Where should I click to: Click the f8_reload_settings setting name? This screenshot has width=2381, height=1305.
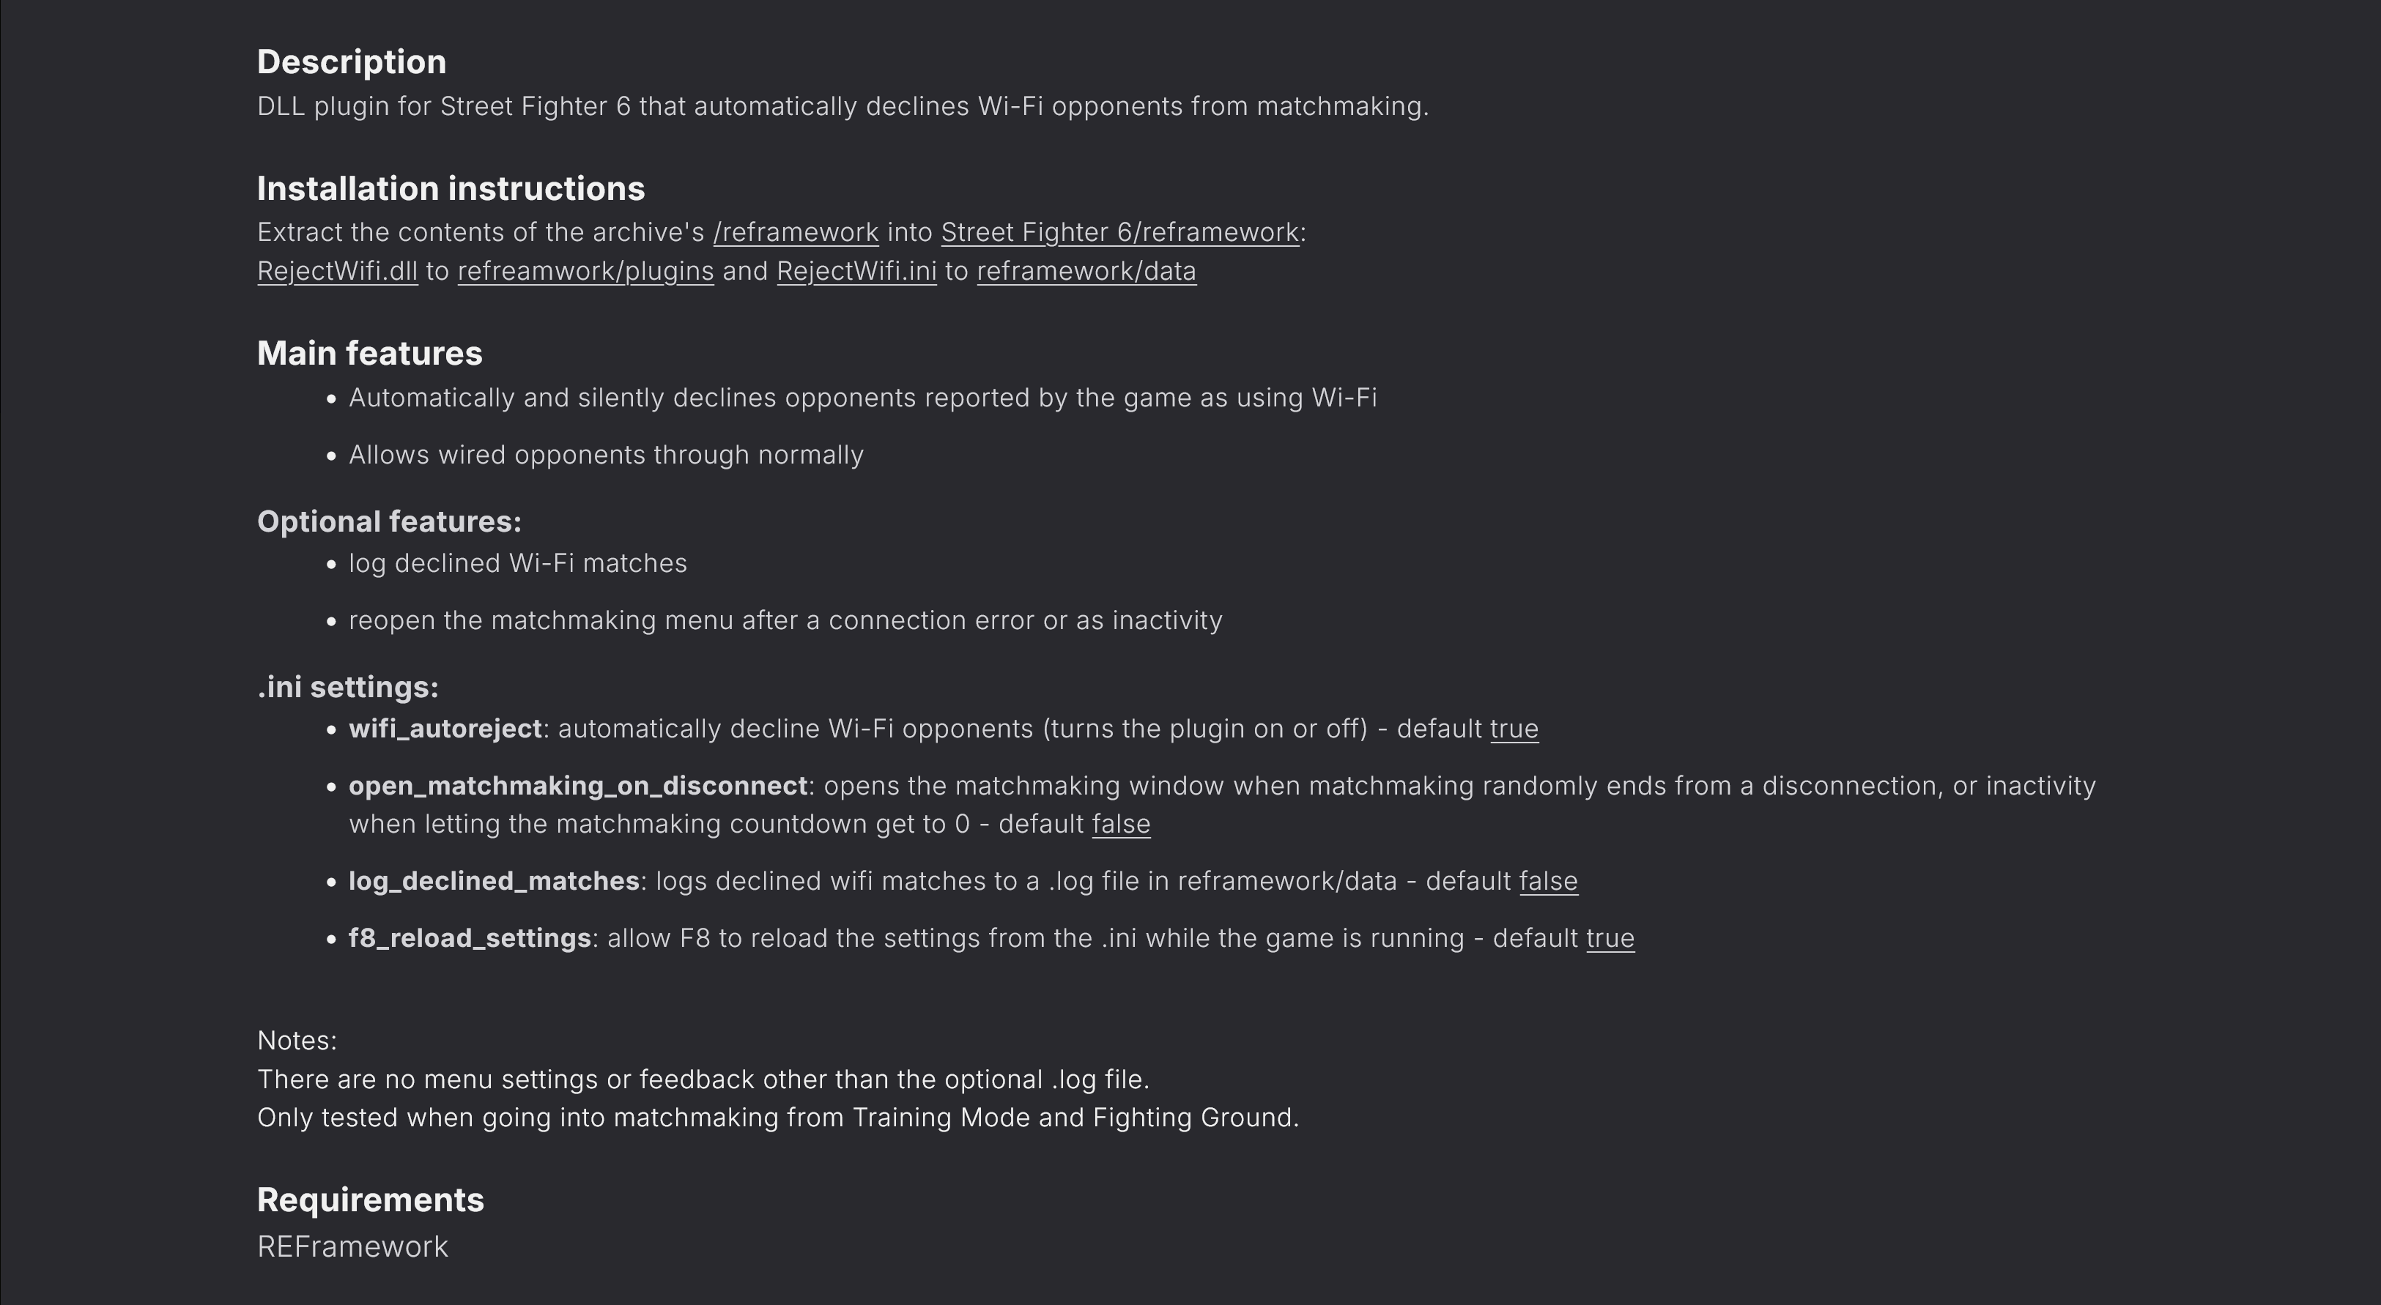[x=470, y=939]
